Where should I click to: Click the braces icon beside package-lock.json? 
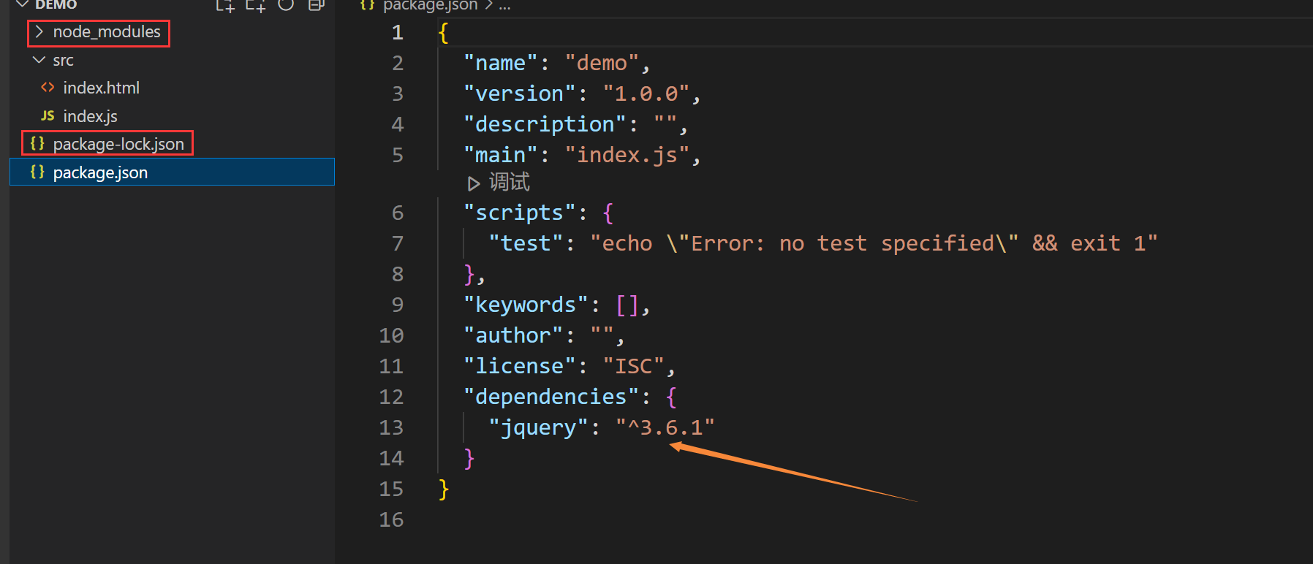[x=37, y=144]
